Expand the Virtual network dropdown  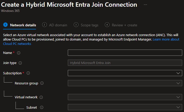click(125, 97)
